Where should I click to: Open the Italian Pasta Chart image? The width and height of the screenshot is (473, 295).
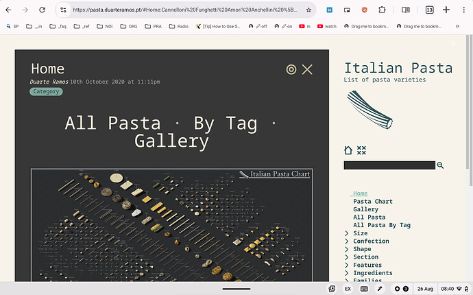(171, 225)
